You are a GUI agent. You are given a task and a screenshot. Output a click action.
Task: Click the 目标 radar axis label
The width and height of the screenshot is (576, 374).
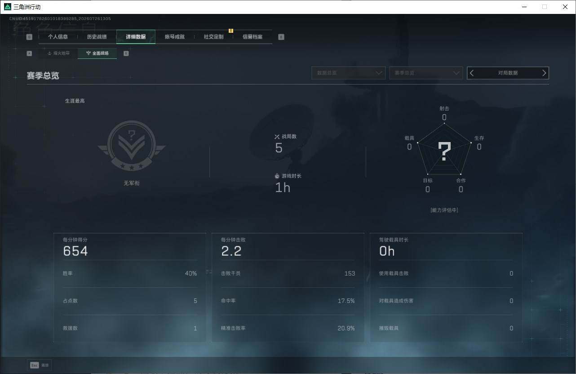coord(428,181)
